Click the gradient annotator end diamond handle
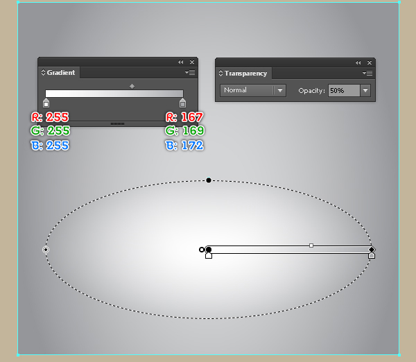416x362 pixels. (372, 250)
